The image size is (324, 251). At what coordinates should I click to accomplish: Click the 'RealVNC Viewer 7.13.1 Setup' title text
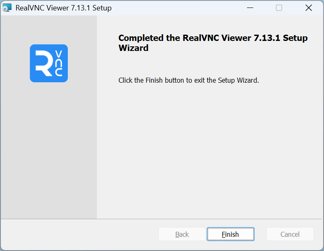click(x=63, y=8)
